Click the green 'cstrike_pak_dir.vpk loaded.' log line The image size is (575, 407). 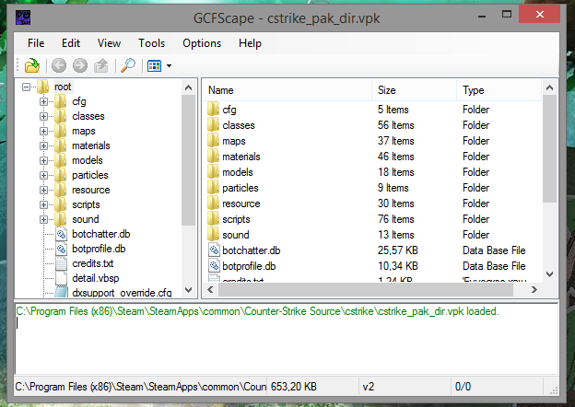(257, 311)
